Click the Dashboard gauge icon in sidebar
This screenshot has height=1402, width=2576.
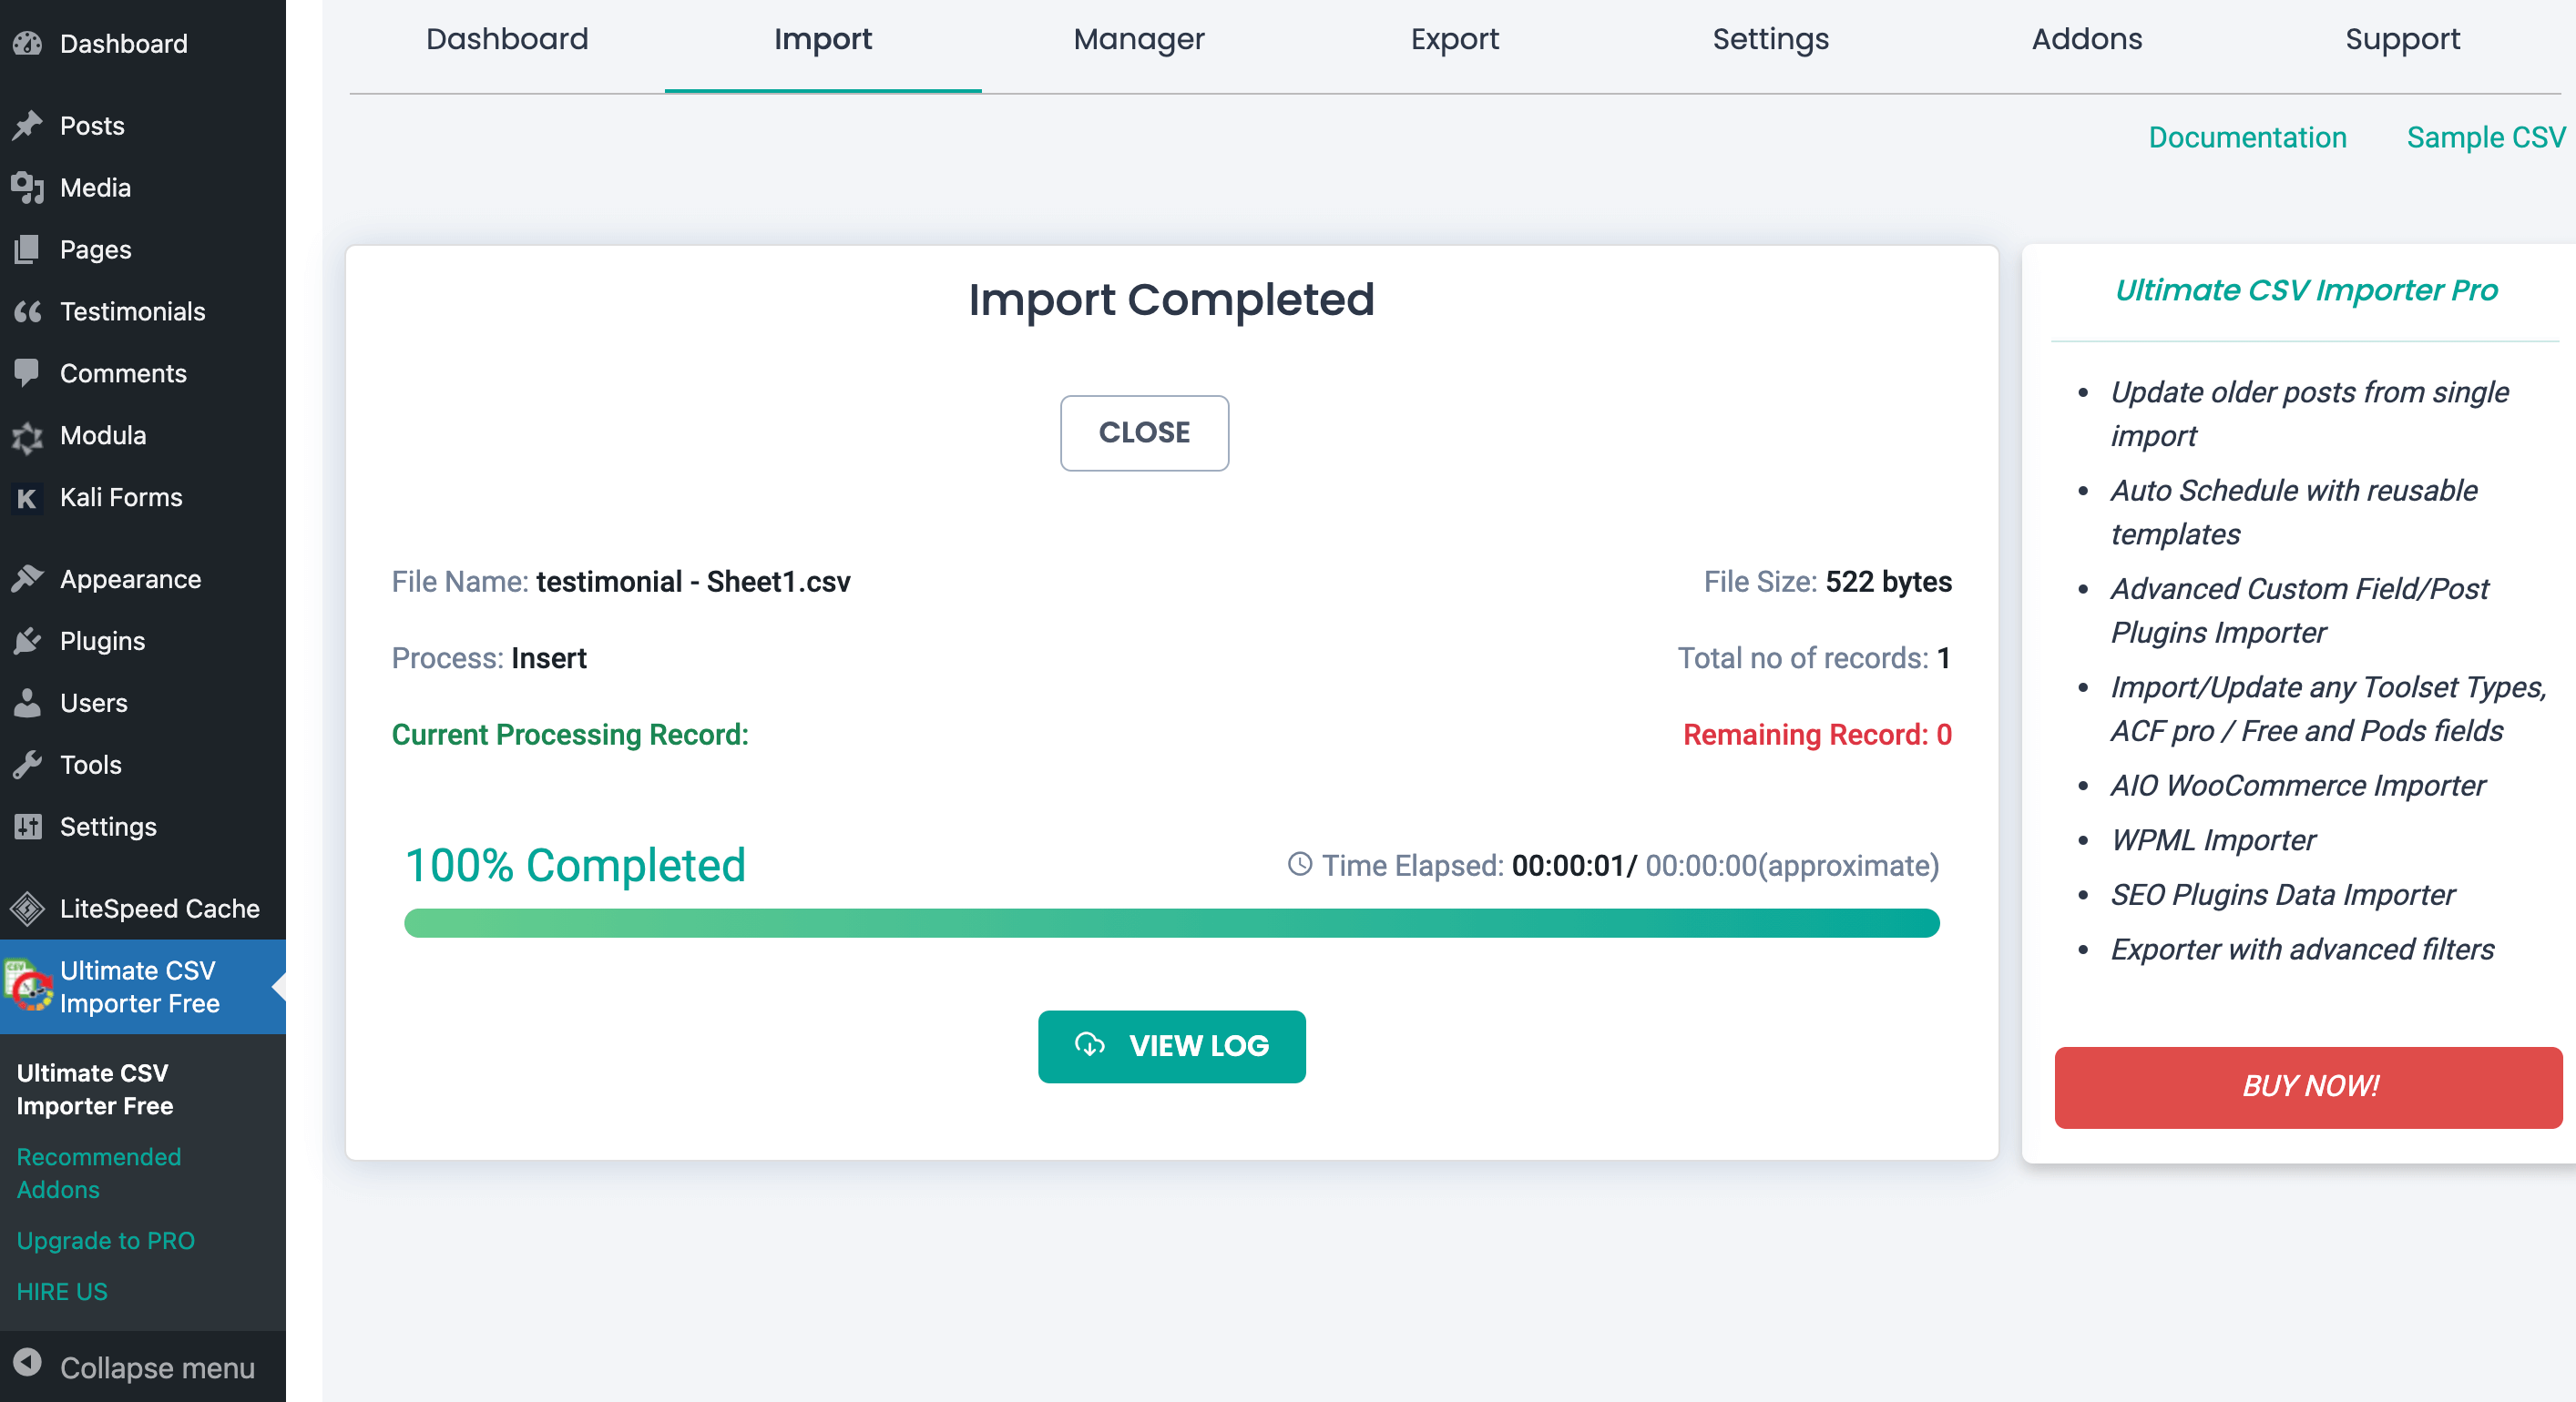click(28, 43)
